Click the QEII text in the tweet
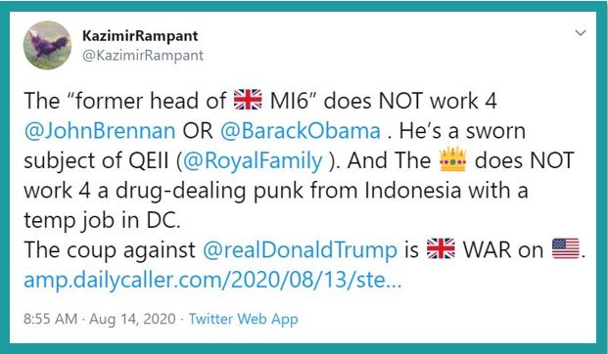The image size is (608, 354). (151, 161)
